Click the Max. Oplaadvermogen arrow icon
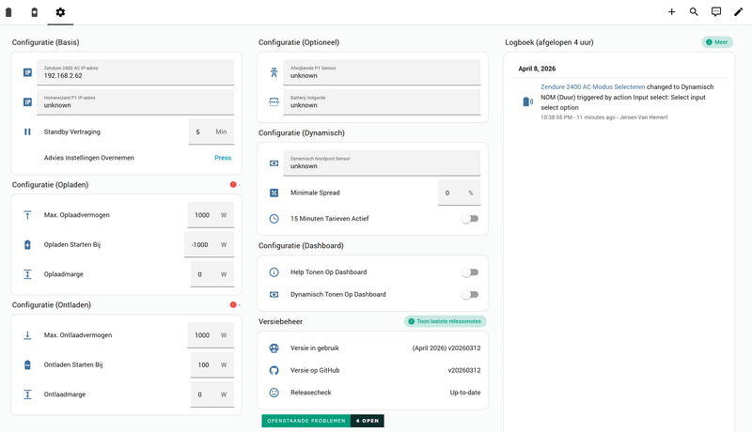The height and width of the screenshot is (432, 752). 27,215
